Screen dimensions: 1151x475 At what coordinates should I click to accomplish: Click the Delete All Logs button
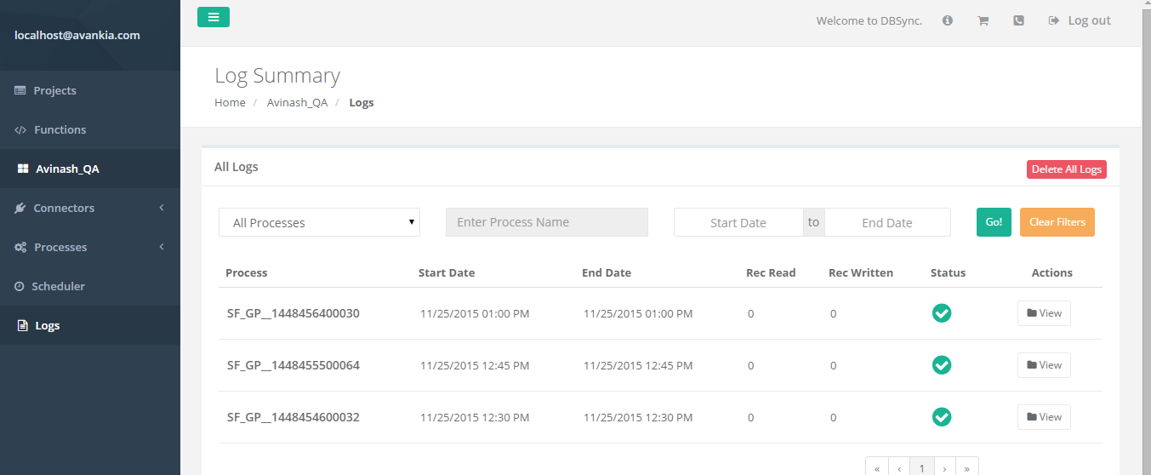[x=1066, y=169]
